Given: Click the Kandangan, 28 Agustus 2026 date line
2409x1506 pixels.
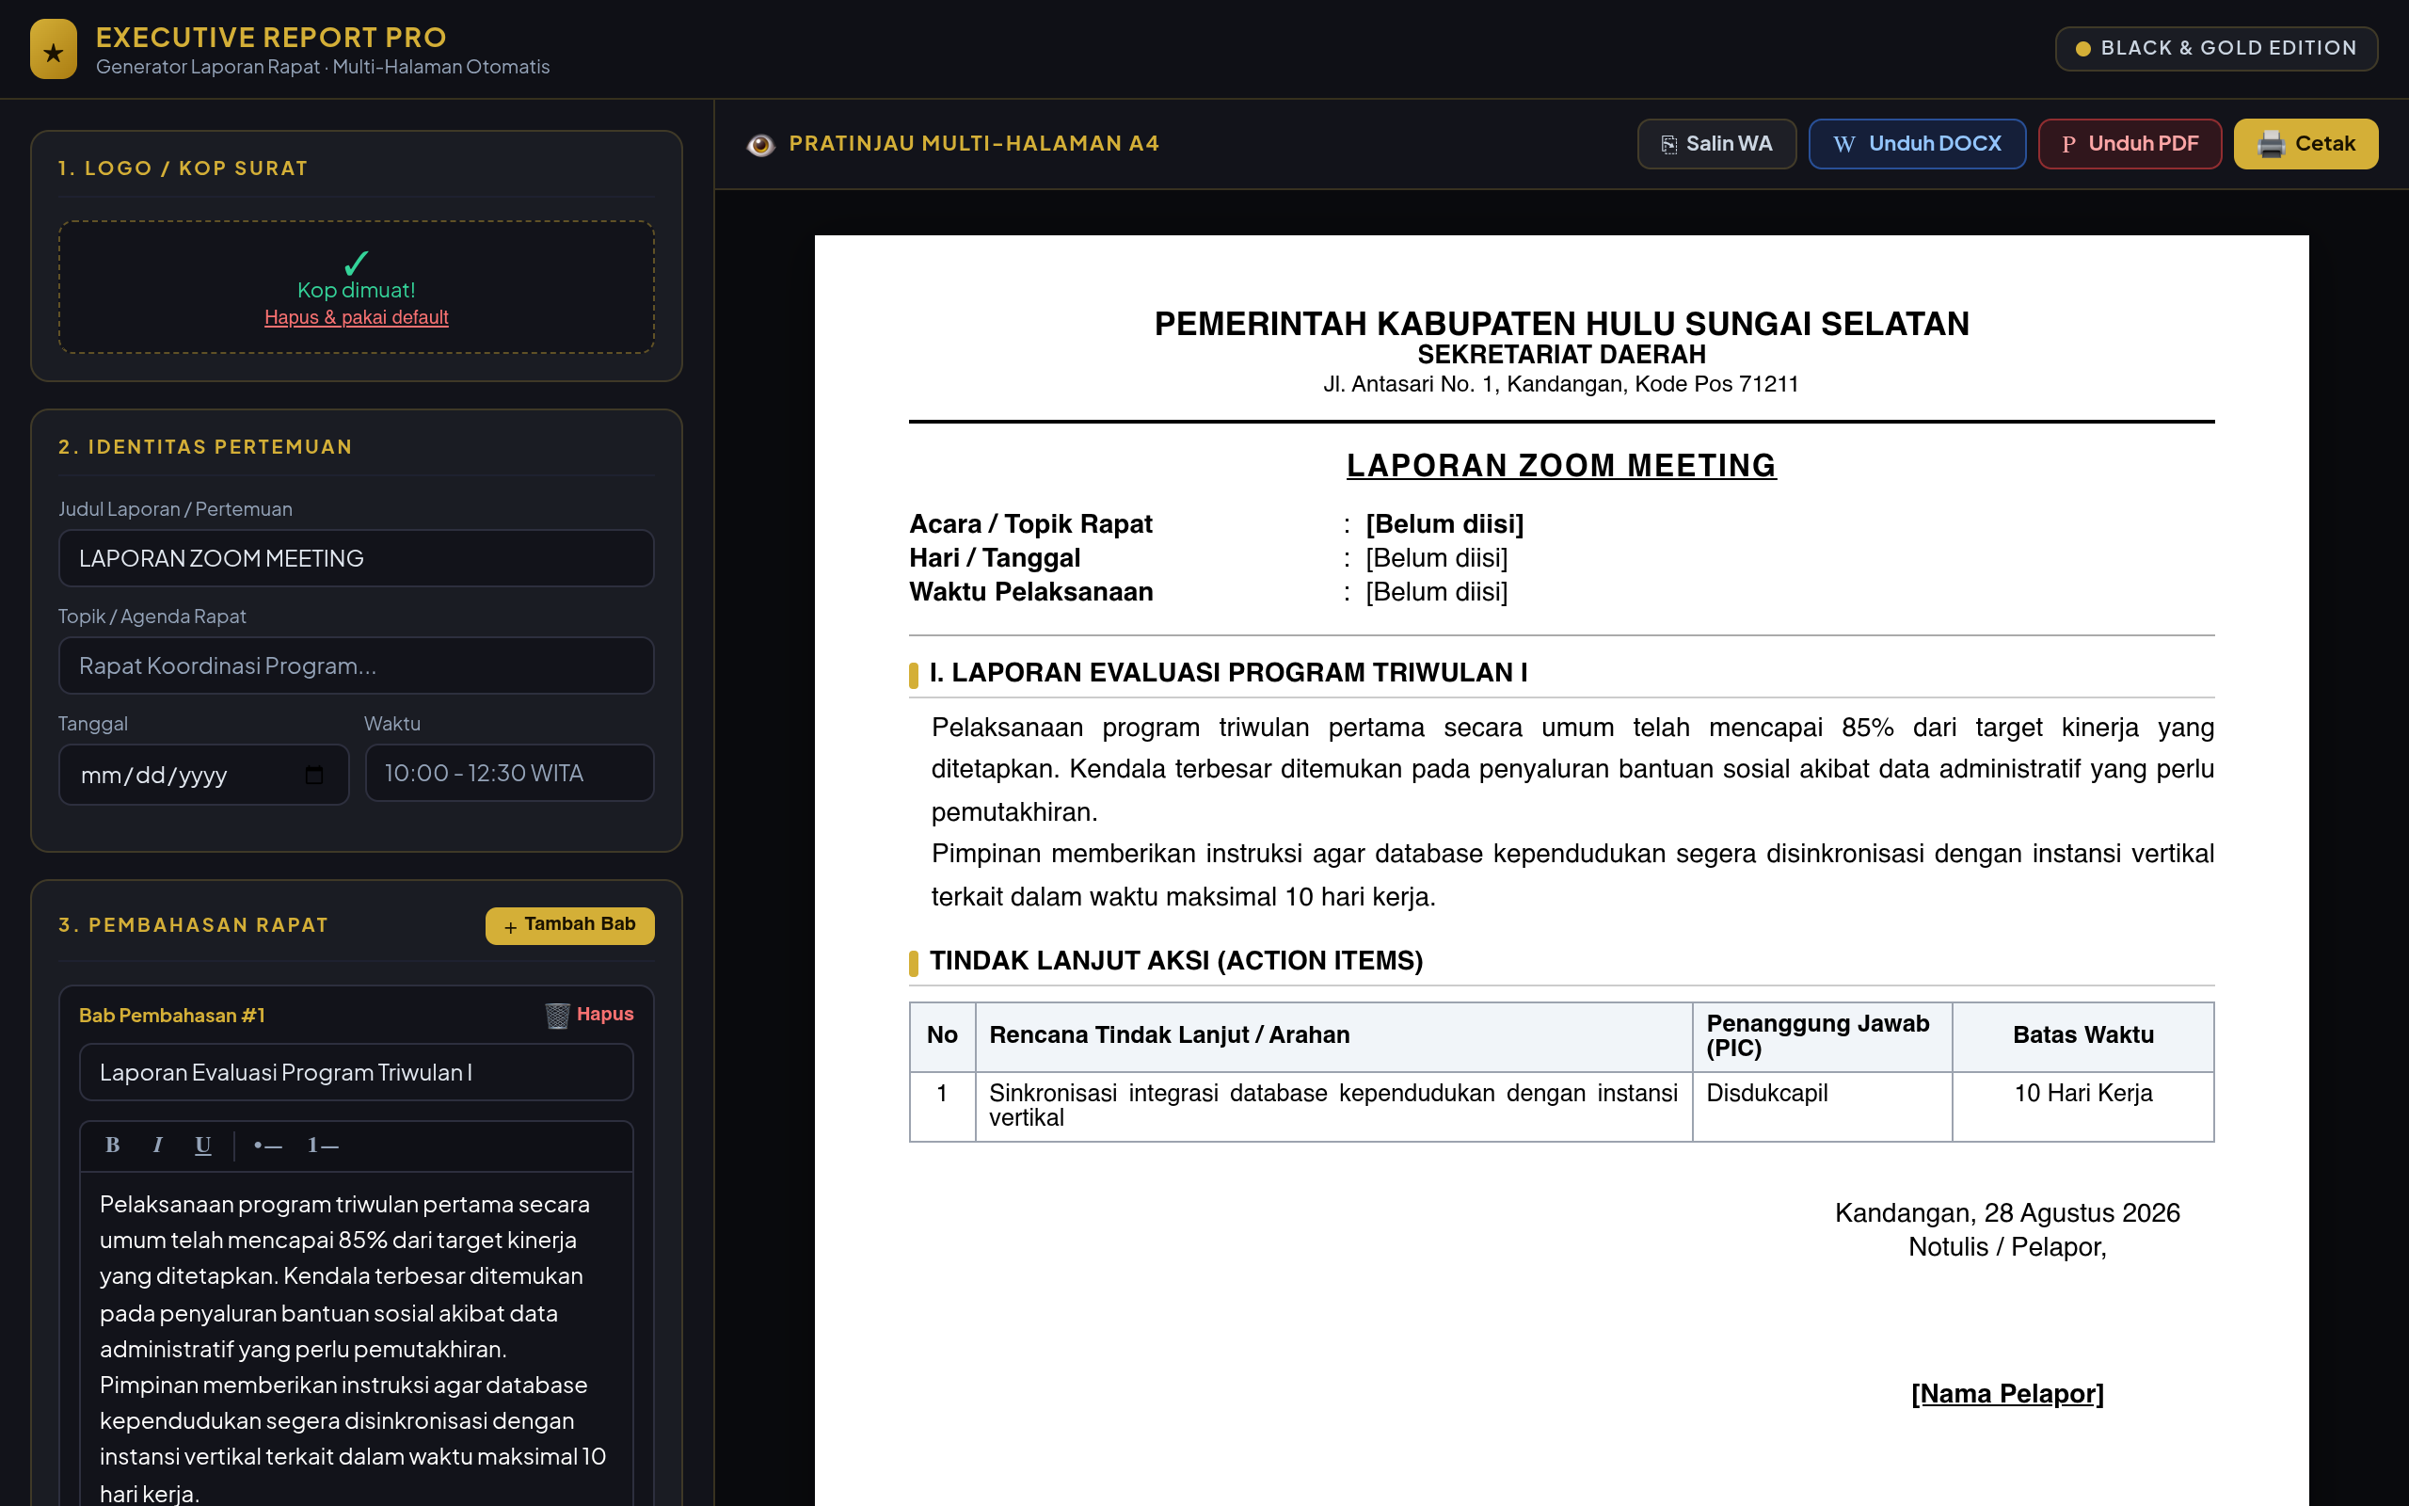Looking at the screenshot, I should click(2007, 1213).
